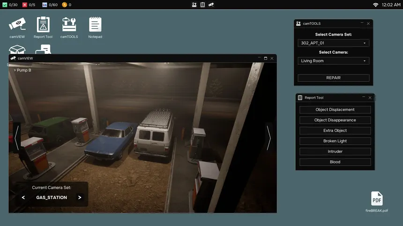Switch to the next camera set
The width and height of the screenshot is (403, 226).
80,198
